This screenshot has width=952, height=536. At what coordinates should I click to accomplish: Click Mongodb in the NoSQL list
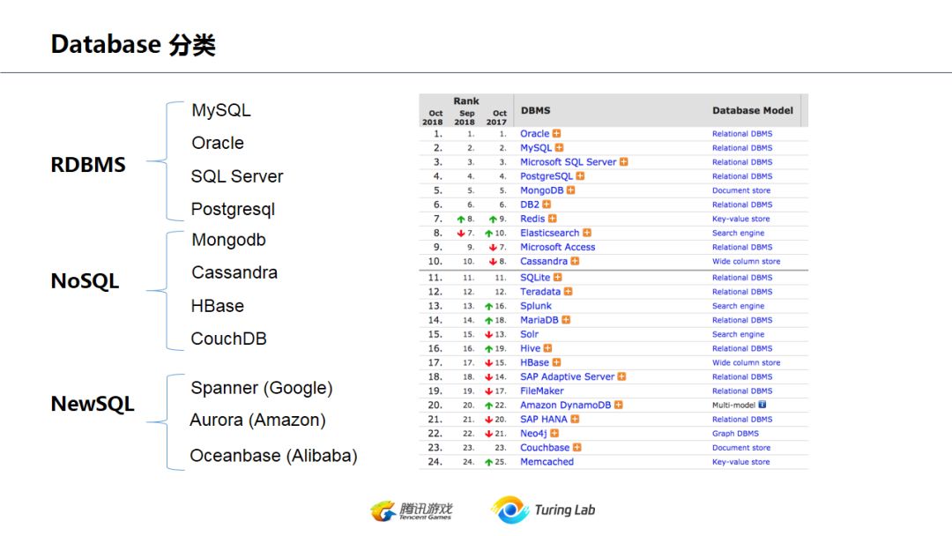[x=229, y=241]
